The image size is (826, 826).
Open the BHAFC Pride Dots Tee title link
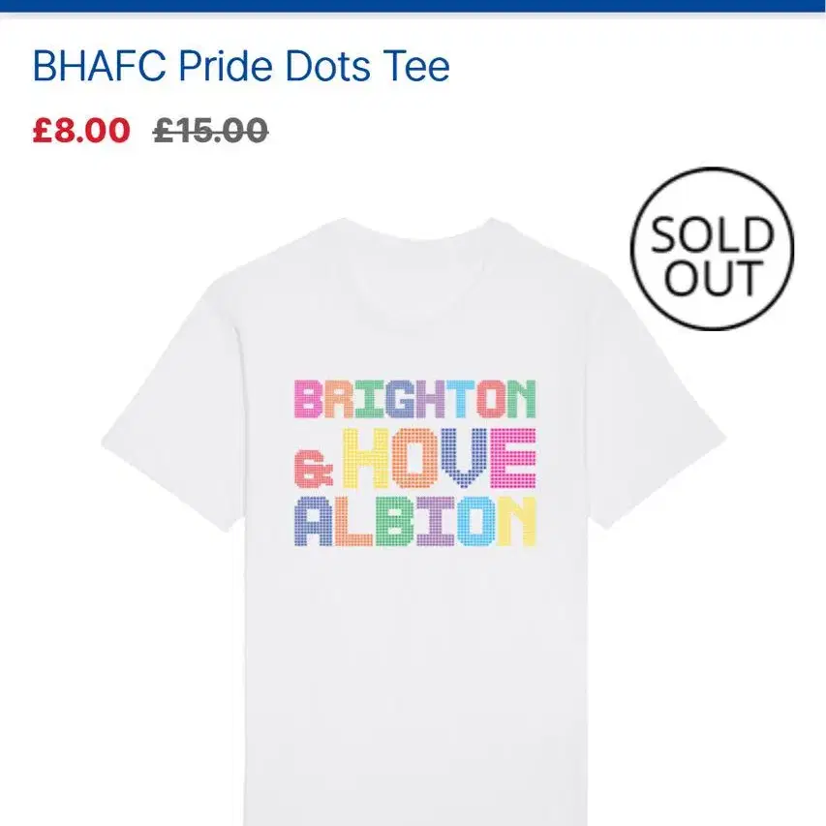click(x=241, y=67)
